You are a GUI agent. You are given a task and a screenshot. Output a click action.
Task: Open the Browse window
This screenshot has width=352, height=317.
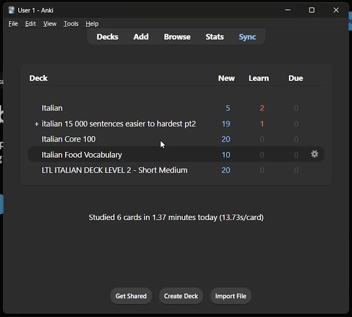(177, 36)
